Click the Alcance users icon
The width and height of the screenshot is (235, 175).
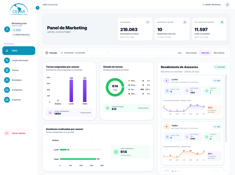pos(148,22)
